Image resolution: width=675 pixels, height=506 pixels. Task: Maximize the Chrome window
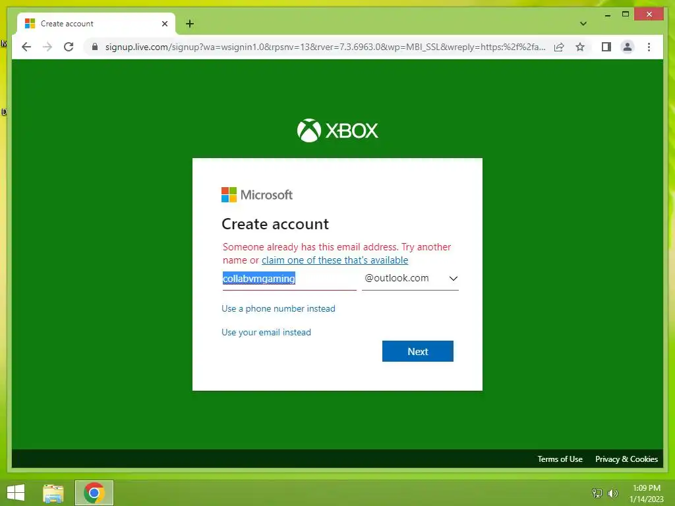[626, 14]
